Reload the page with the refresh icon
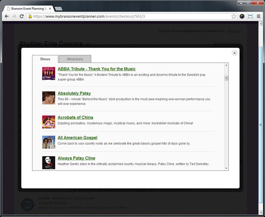Screen dimensions: 265x217 tap(22, 16)
